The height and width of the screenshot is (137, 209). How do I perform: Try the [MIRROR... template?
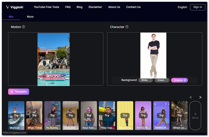coord(161,115)
